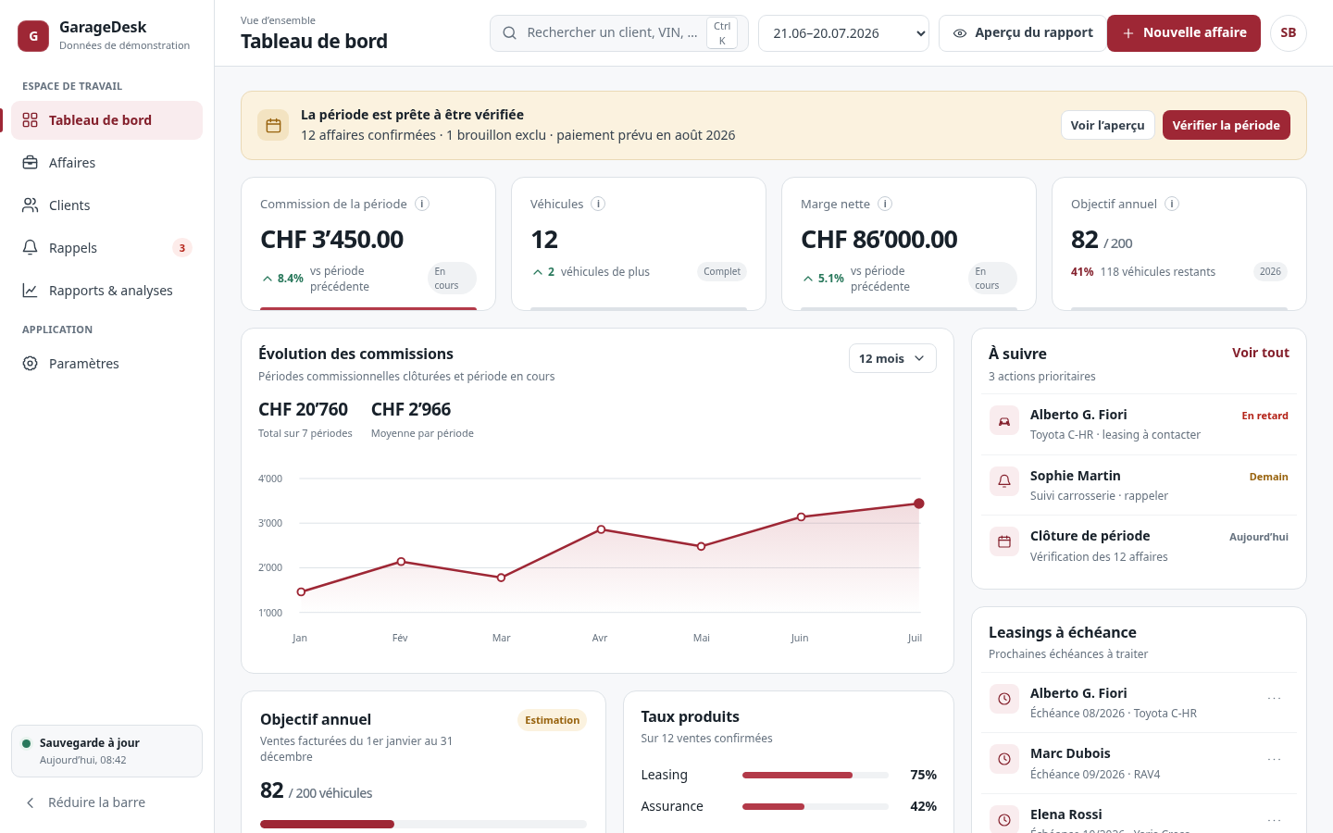This screenshot has height=833, width=1333.
Task: Click the calendar icon in period banner
Action: (x=273, y=126)
